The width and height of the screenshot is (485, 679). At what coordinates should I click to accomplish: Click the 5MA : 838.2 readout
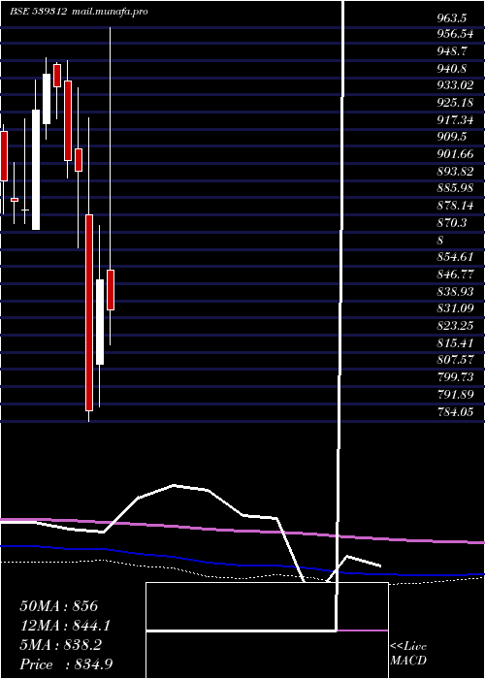click(x=60, y=645)
